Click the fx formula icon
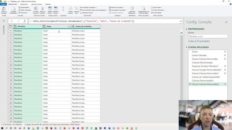Image resolution: width=232 pixels, height=130 pixels. pos(25,21)
